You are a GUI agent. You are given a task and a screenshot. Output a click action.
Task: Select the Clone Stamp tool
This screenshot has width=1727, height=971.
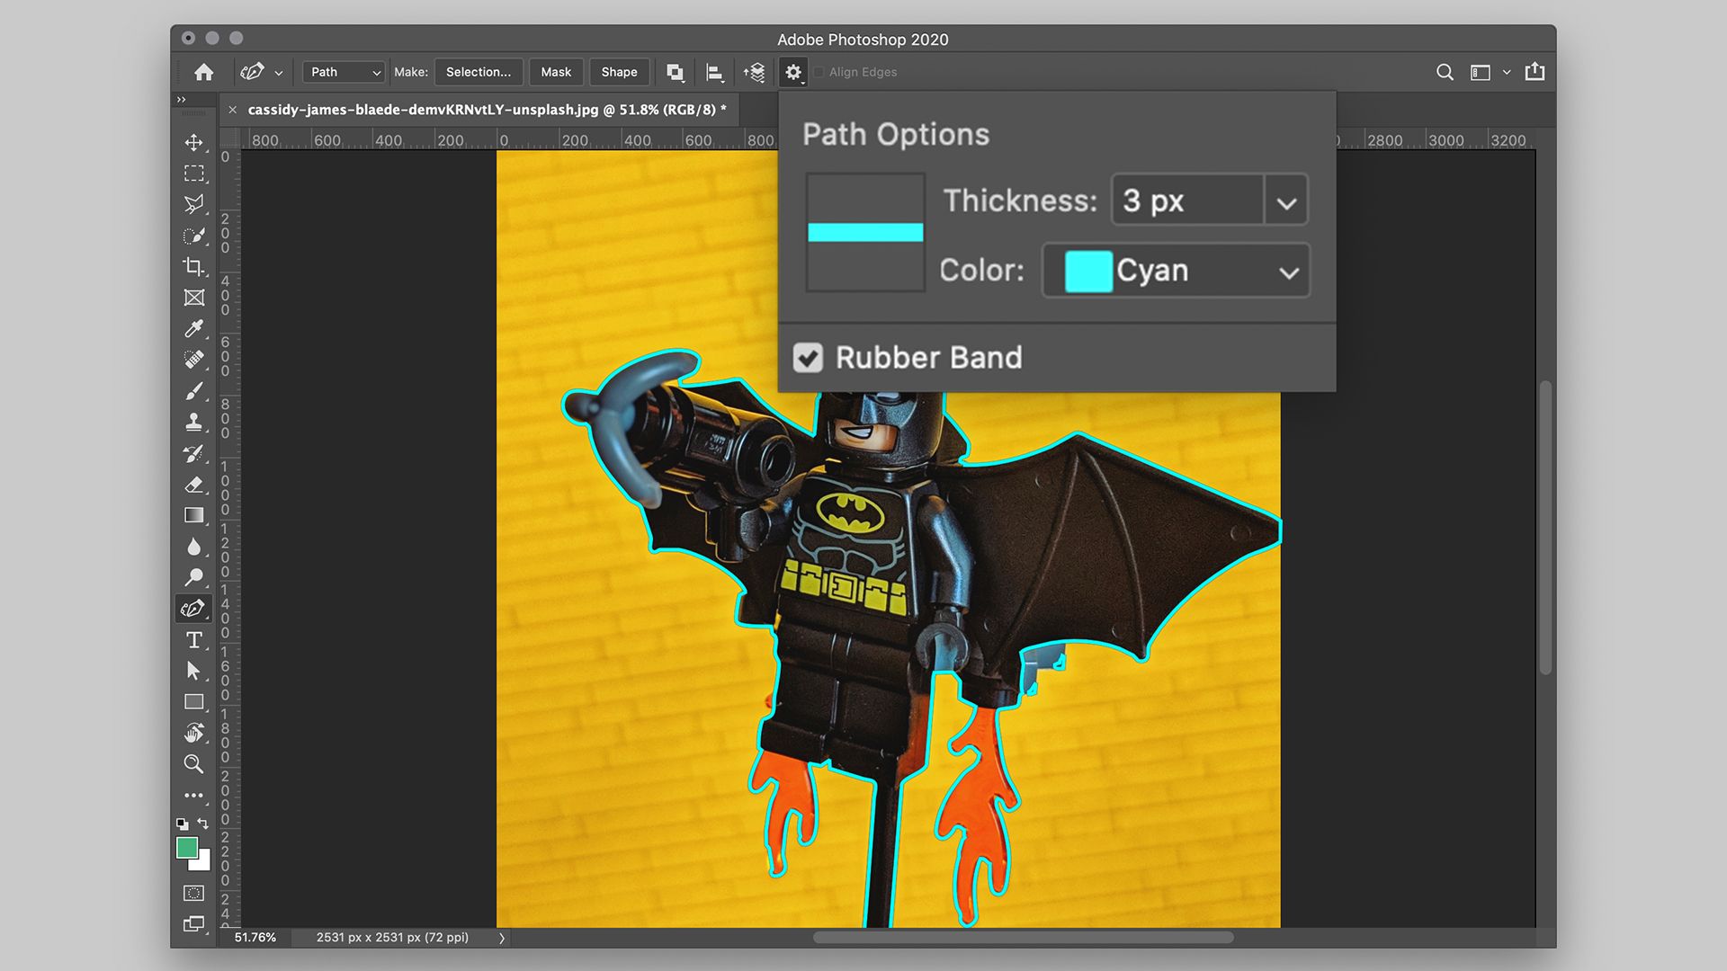click(x=193, y=419)
